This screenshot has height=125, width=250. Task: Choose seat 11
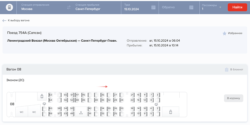[x=145, y=95]
